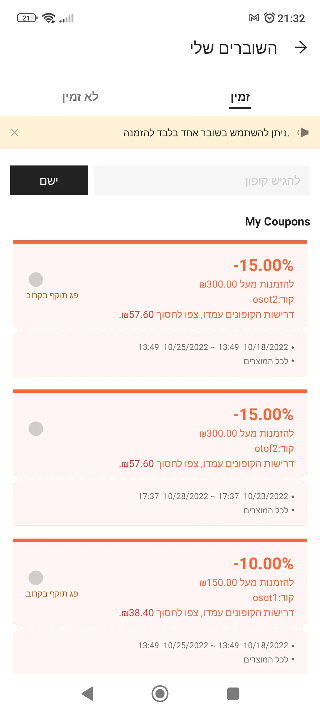Switch to the לא זמין (unavailable) tab

click(x=80, y=97)
